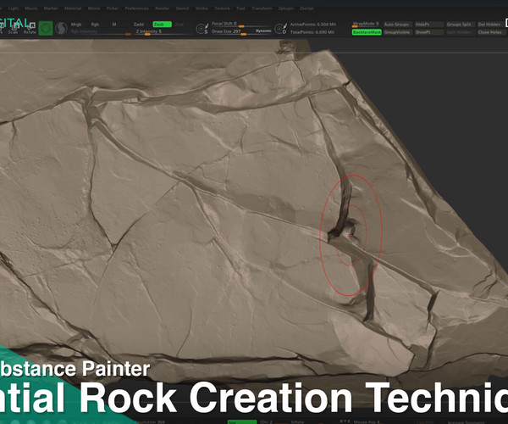Click the focal shift S brush icon

tap(202, 29)
